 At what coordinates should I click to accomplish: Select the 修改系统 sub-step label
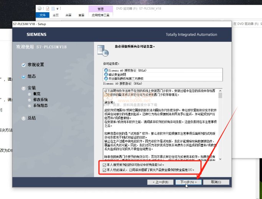coord(40,99)
